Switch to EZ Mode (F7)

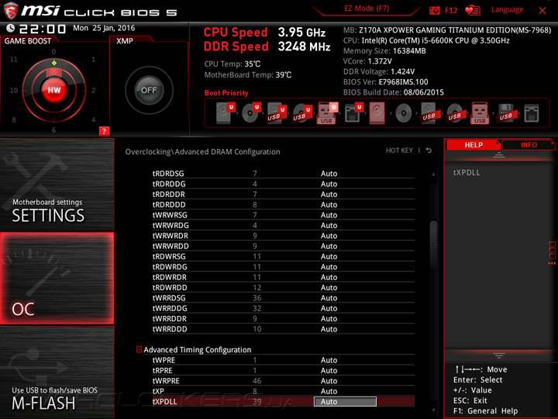(x=367, y=9)
